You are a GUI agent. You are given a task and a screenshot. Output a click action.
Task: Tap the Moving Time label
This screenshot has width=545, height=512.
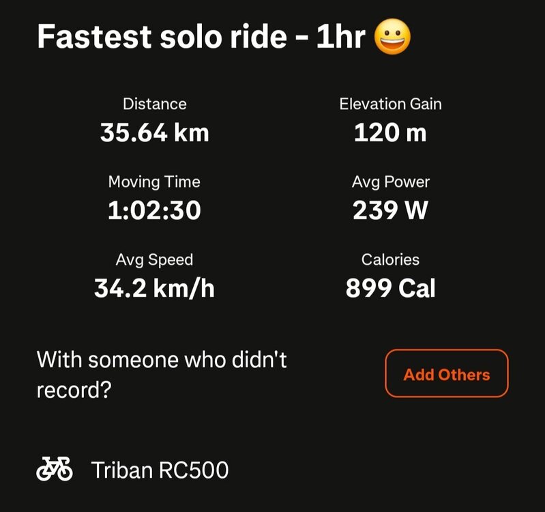click(x=154, y=182)
